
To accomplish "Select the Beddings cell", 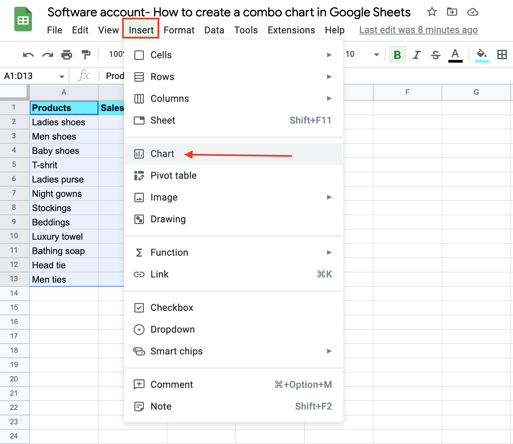I will [64, 222].
